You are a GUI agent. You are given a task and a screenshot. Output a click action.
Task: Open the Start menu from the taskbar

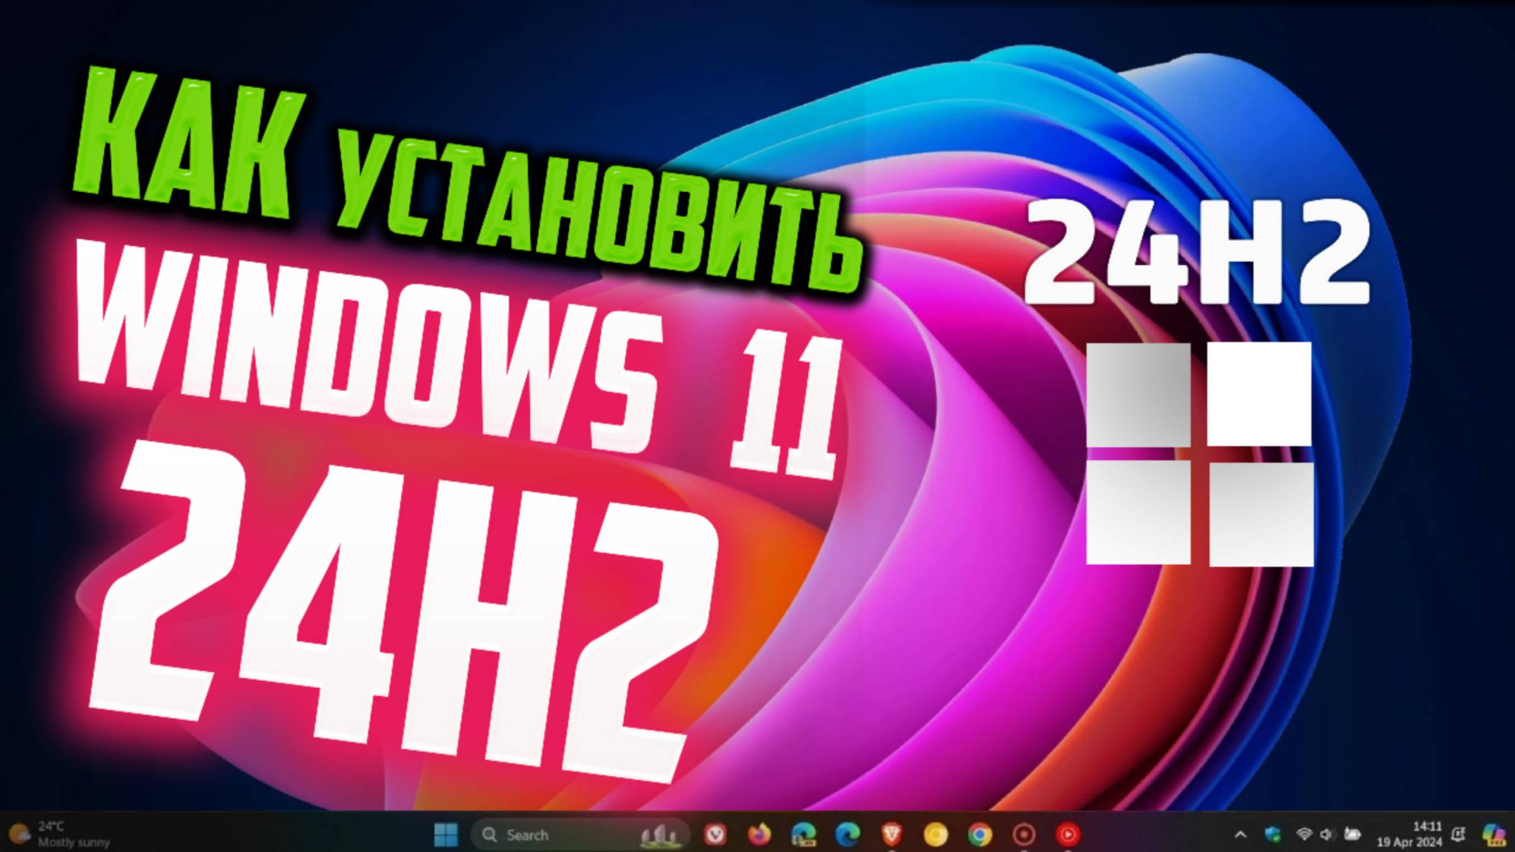tap(445, 834)
